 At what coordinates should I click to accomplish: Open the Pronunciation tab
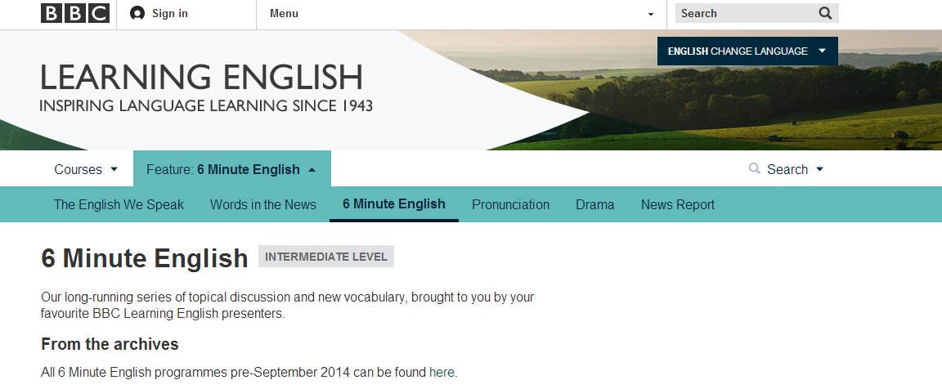tap(510, 204)
